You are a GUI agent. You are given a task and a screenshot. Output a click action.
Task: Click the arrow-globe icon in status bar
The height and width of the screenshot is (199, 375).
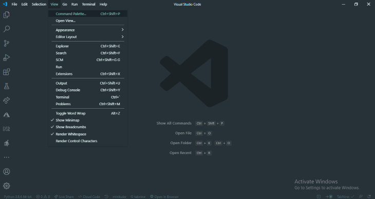[x=329, y=196]
